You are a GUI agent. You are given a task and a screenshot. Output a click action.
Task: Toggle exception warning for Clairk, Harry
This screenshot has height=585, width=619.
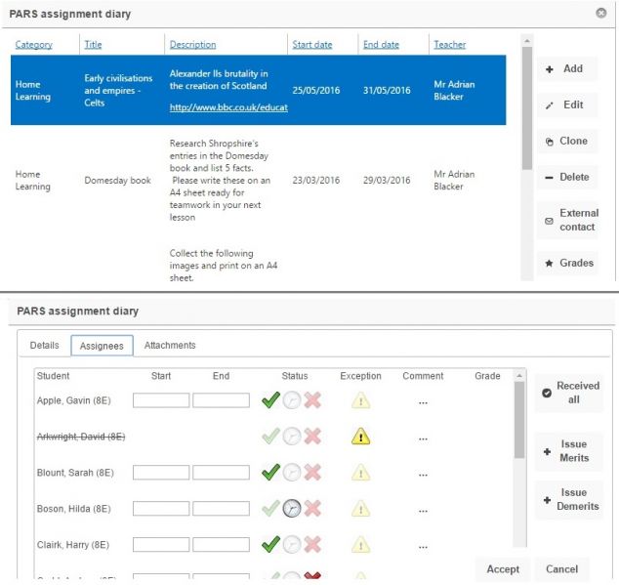click(360, 544)
